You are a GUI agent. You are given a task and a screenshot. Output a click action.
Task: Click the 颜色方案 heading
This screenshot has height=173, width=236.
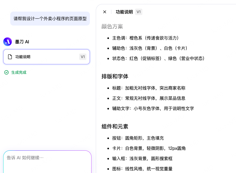(112, 26)
